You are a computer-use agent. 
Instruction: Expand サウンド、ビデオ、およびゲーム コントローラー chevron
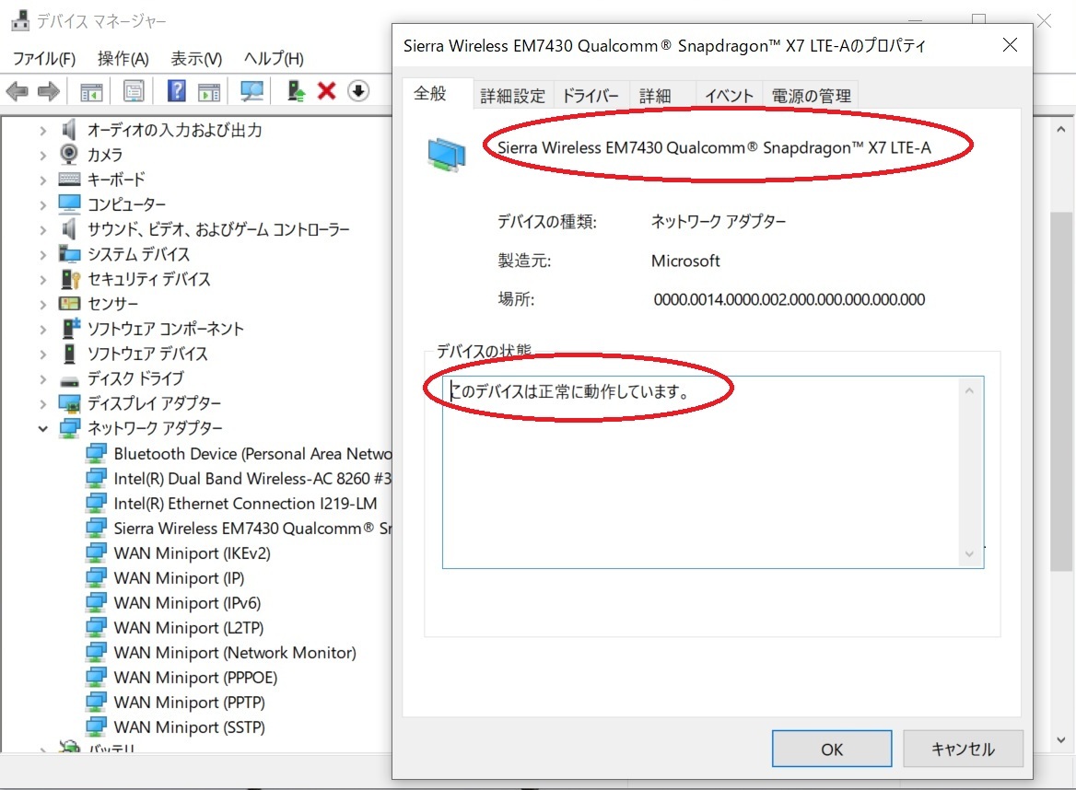(x=42, y=230)
